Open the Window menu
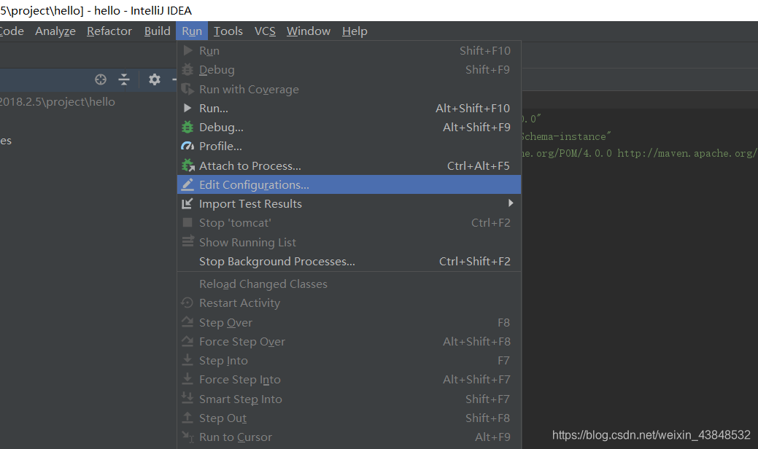Screen dimensions: 758x449 point(308,31)
